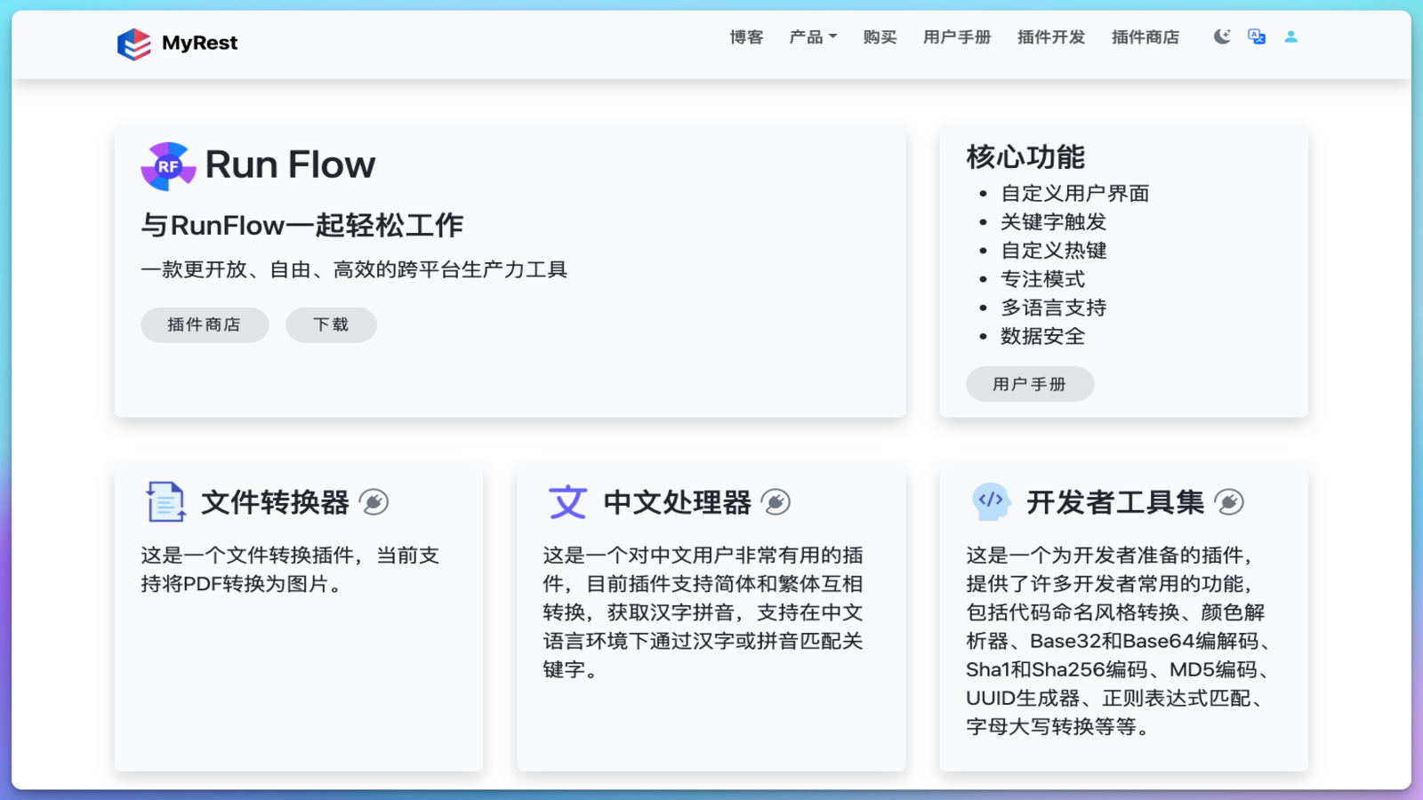Click 用户手册 button in 核心功能 card
This screenshot has width=1423, height=800.
pos(1029,383)
